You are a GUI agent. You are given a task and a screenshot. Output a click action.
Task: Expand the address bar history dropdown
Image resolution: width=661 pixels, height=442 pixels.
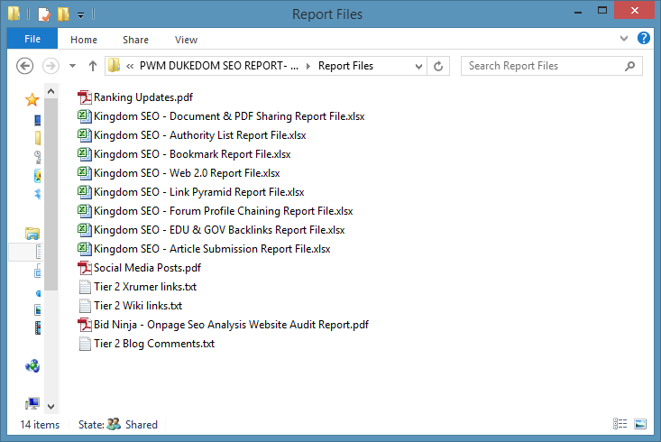pyautogui.click(x=418, y=66)
